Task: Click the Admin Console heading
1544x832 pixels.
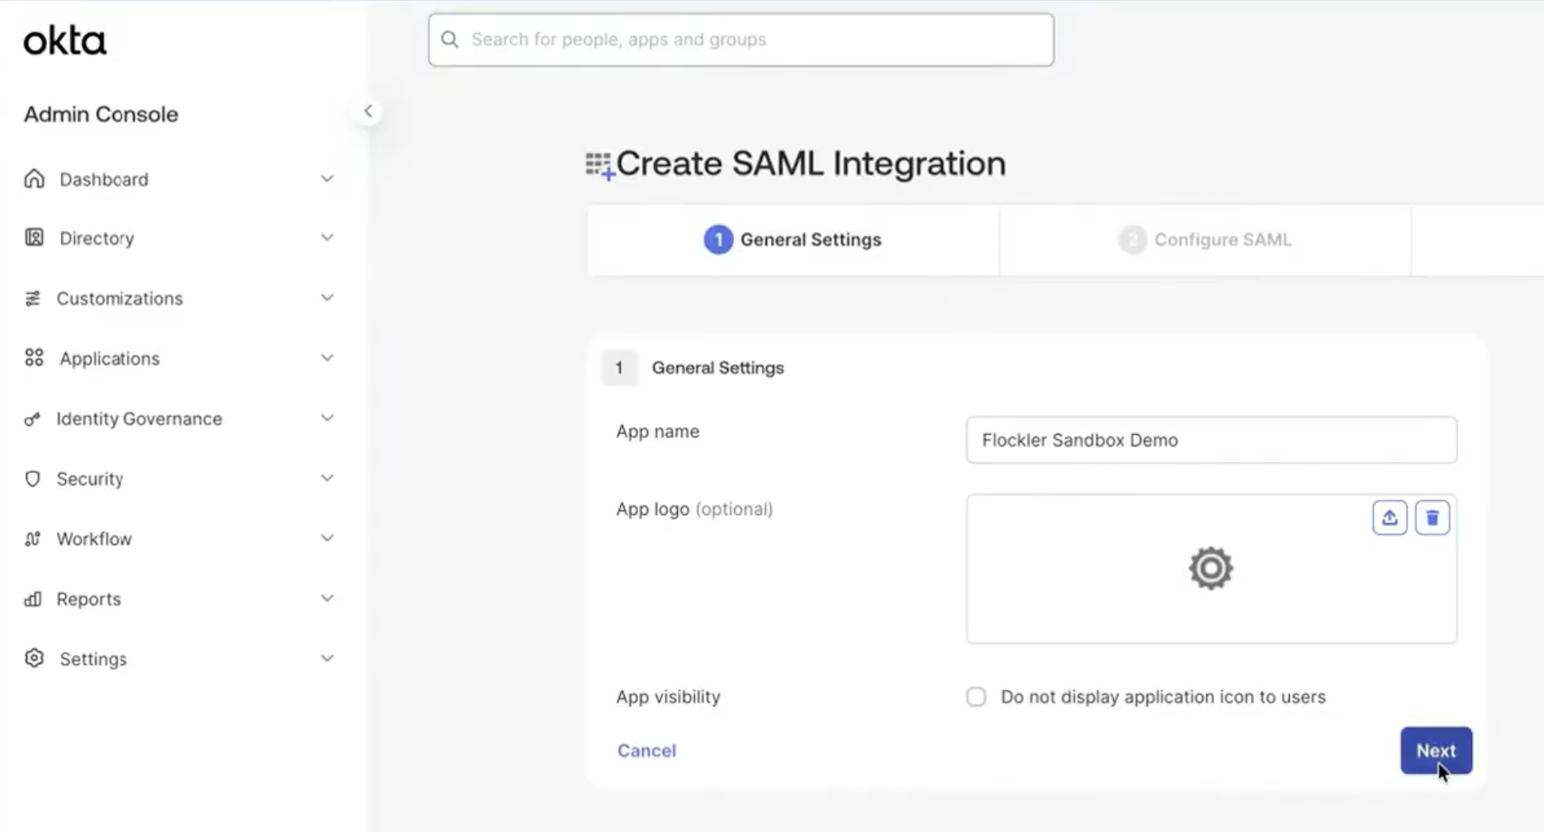Action: (101, 114)
